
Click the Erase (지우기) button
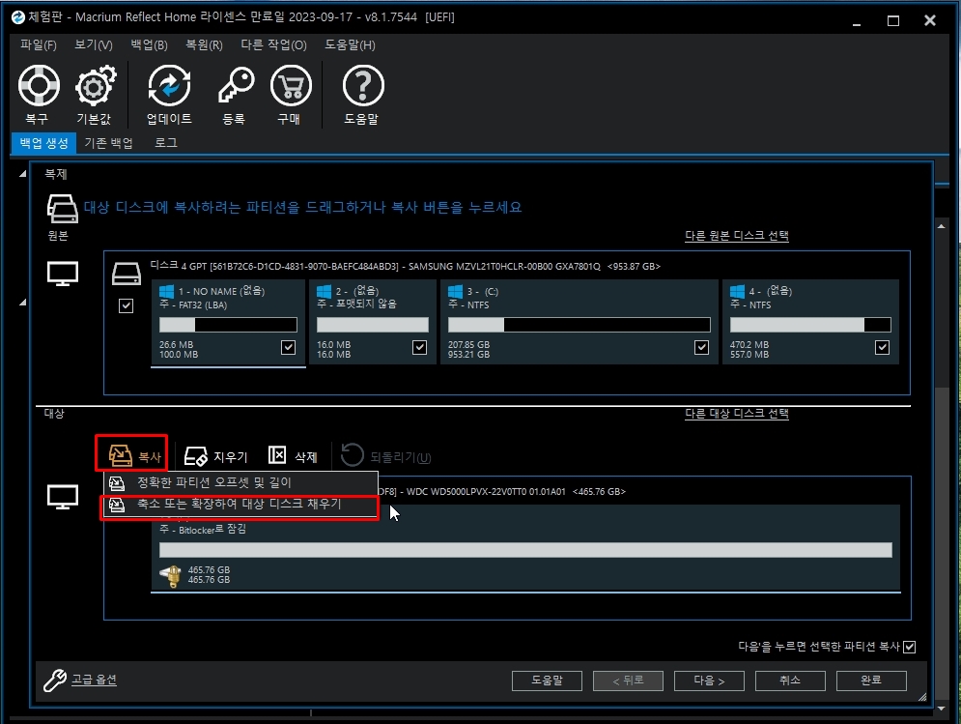[215, 456]
